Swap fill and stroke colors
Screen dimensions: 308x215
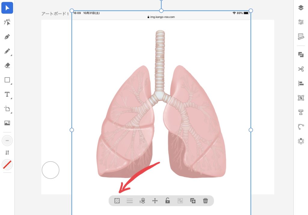coord(7,152)
